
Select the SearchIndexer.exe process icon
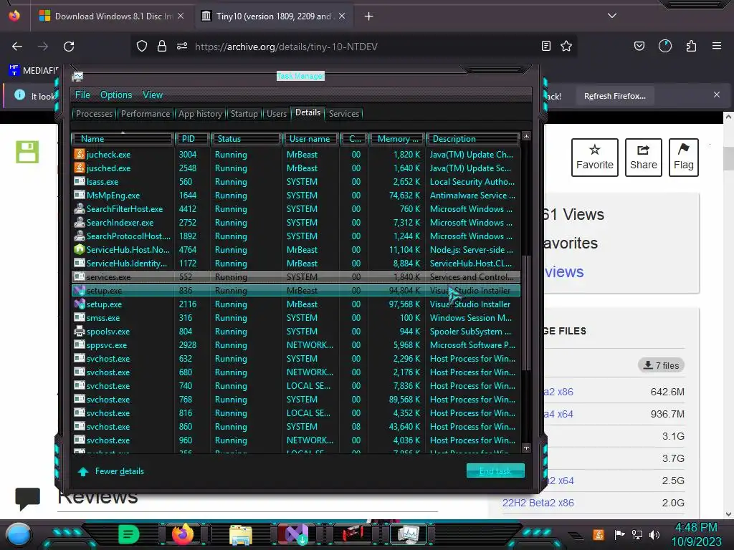pyautogui.click(x=80, y=223)
